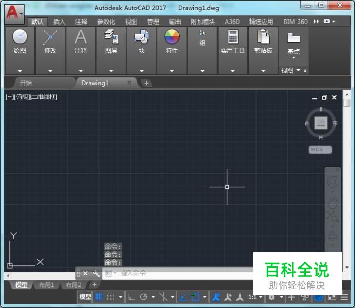The image size is (355, 308).
Task: Toggle annotation visibility in status bar
Action: (216, 297)
